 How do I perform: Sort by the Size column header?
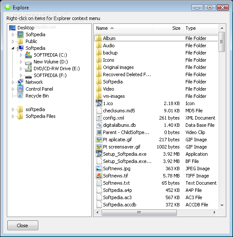click(x=168, y=28)
